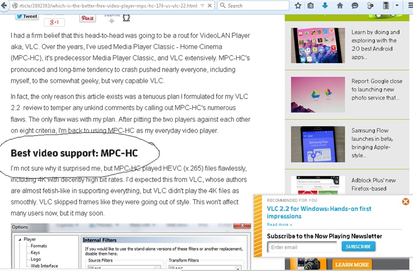Open the chat smiley icon
Viewport: 413px width, 271px height.
(355, 6)
